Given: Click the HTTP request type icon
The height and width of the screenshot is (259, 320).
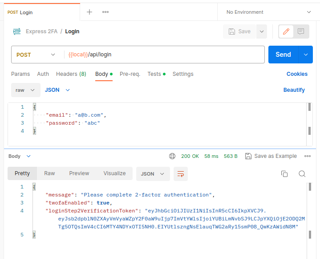Looking at the screenshot, I should 17,31.
